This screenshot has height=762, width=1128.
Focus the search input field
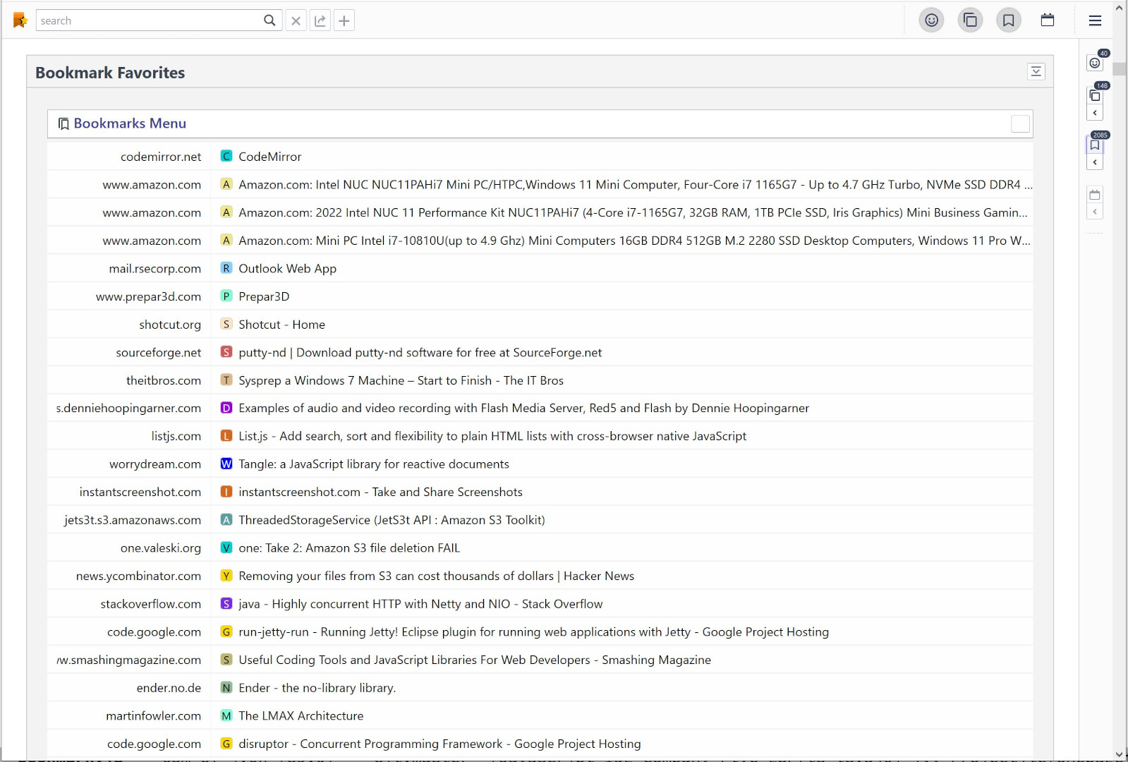pos(150,20)
